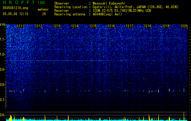Click the 0.9 frequency axis label

pyautogui.click(x=3, y=70)
